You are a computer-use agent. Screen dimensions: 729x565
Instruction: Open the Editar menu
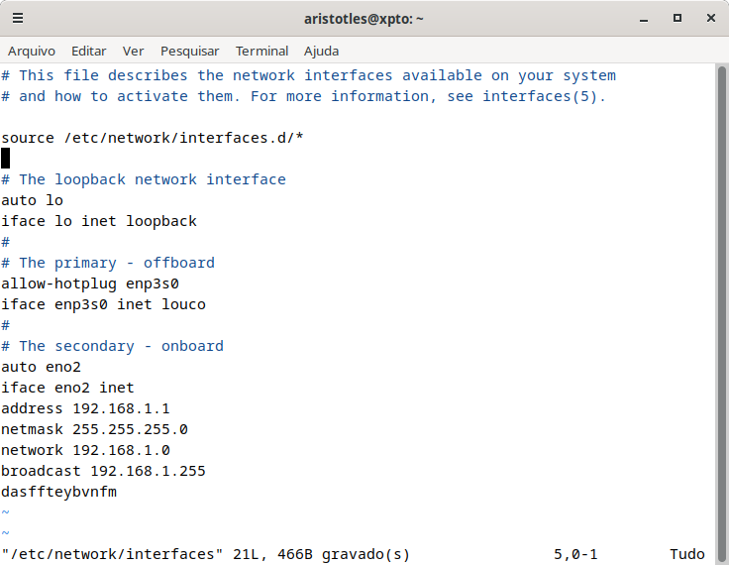click(x=89, y=51)
